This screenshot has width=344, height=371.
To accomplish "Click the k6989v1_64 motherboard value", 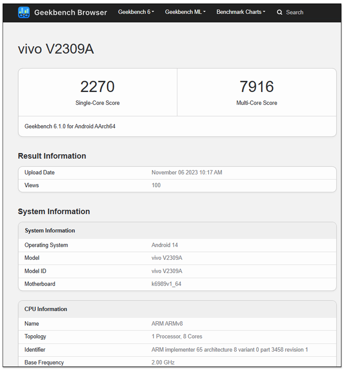I will [166, 284].
